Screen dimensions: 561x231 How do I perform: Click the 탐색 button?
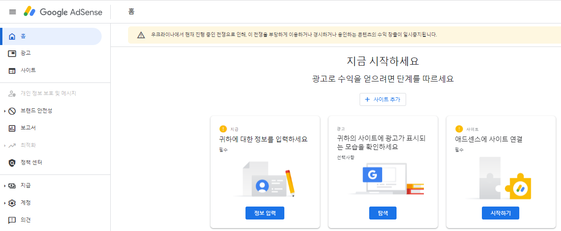[383, 213]
